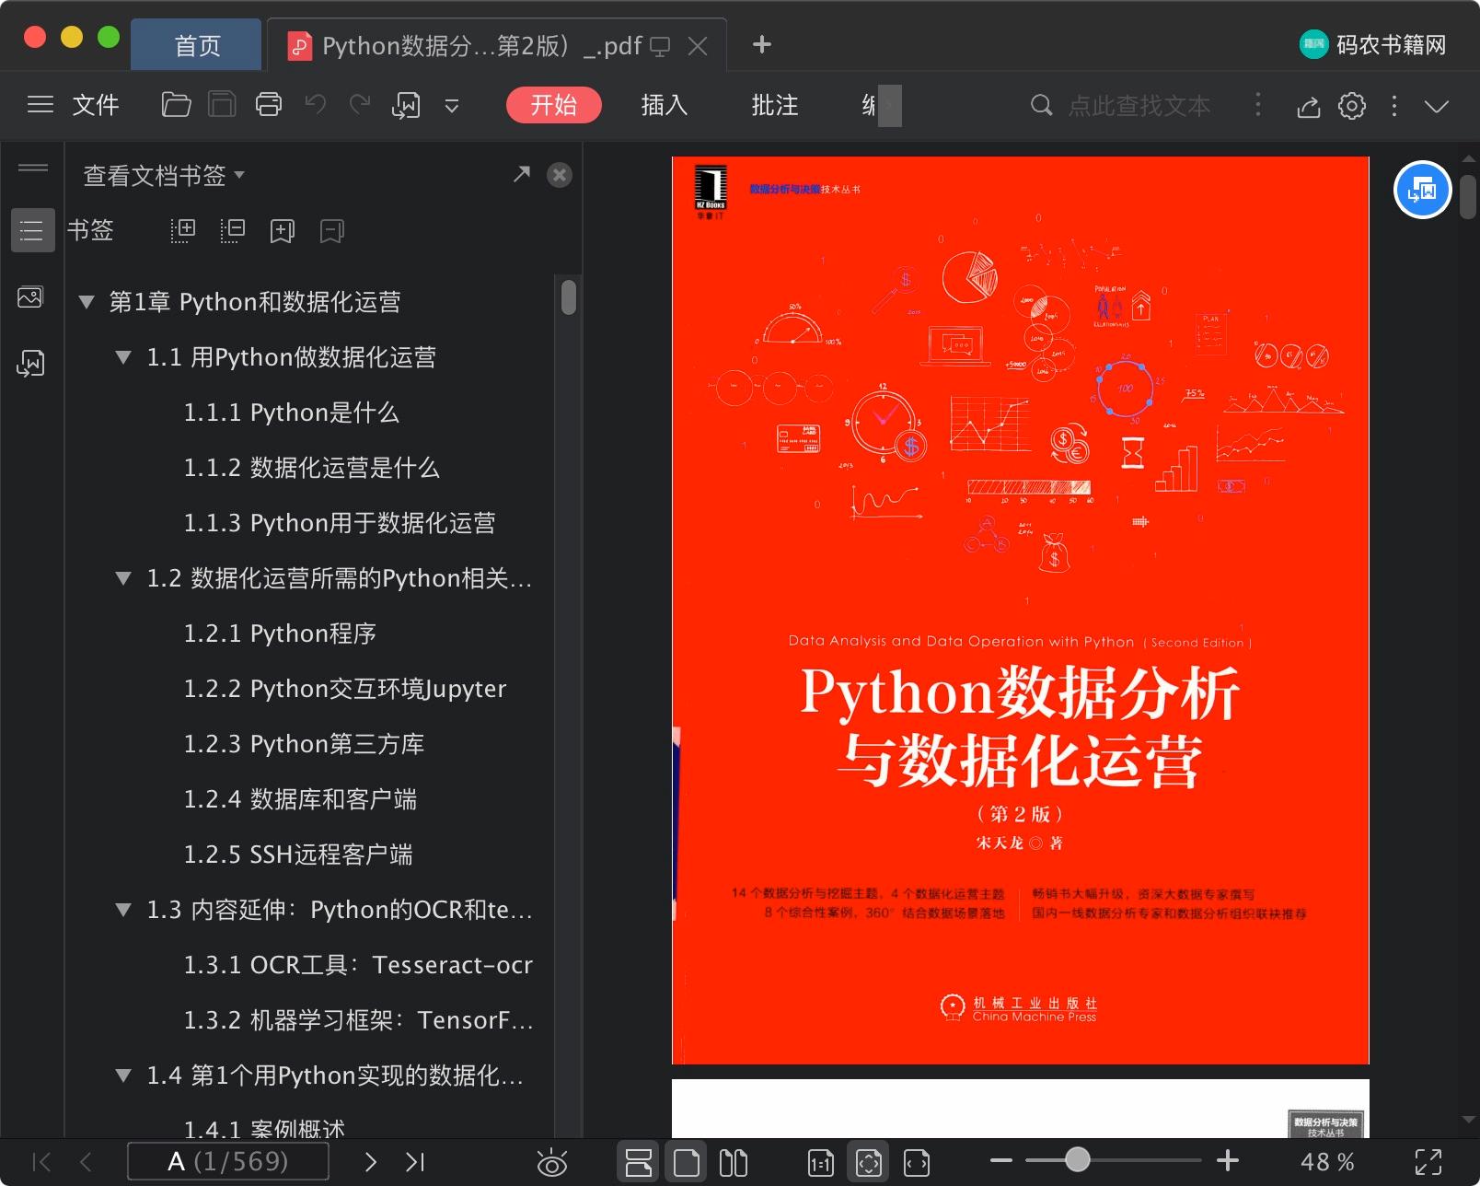Click the zoom slider handle
Image resolution: width=1480 pixels, height=1186 pixels.
tap(1077, 1160)
